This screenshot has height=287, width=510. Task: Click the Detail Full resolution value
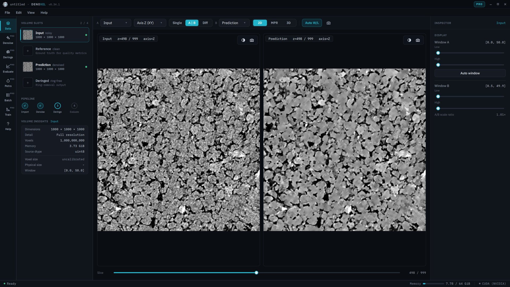70,135
